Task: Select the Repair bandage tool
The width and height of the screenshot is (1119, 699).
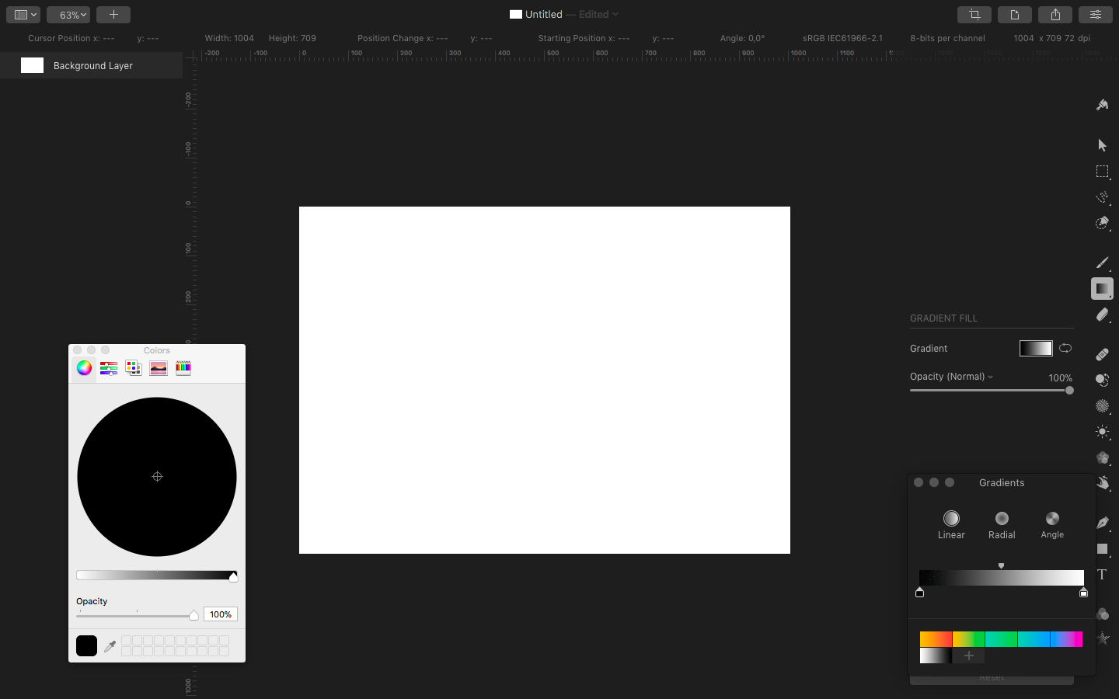Action: [x=1102, y=354]
